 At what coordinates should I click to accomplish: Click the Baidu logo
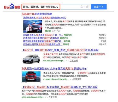point(12,7)
